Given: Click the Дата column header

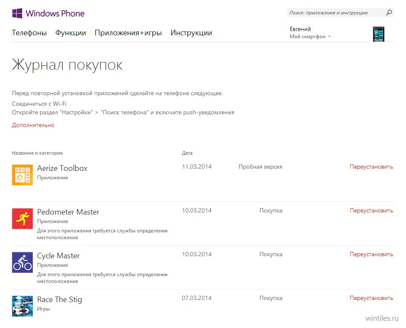Looking at the screenshot, I should click(187, 153).
